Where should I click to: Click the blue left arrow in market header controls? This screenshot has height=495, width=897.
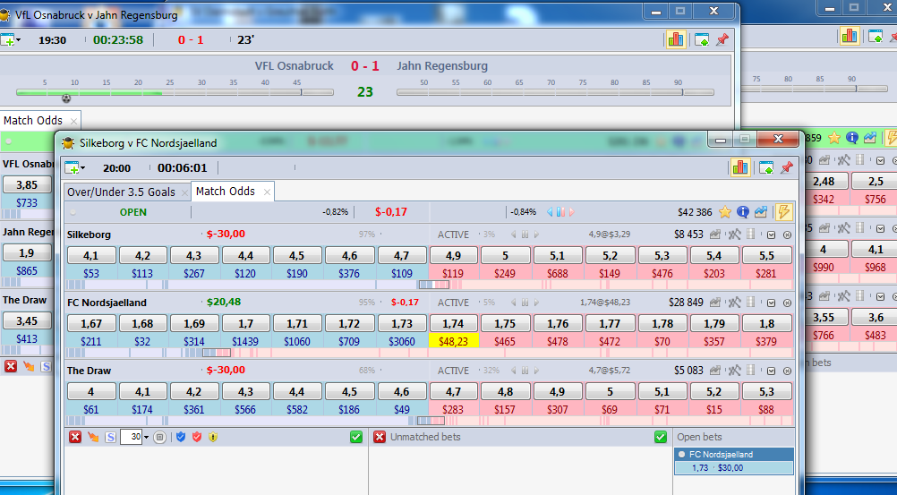click(x=550, y=212)
